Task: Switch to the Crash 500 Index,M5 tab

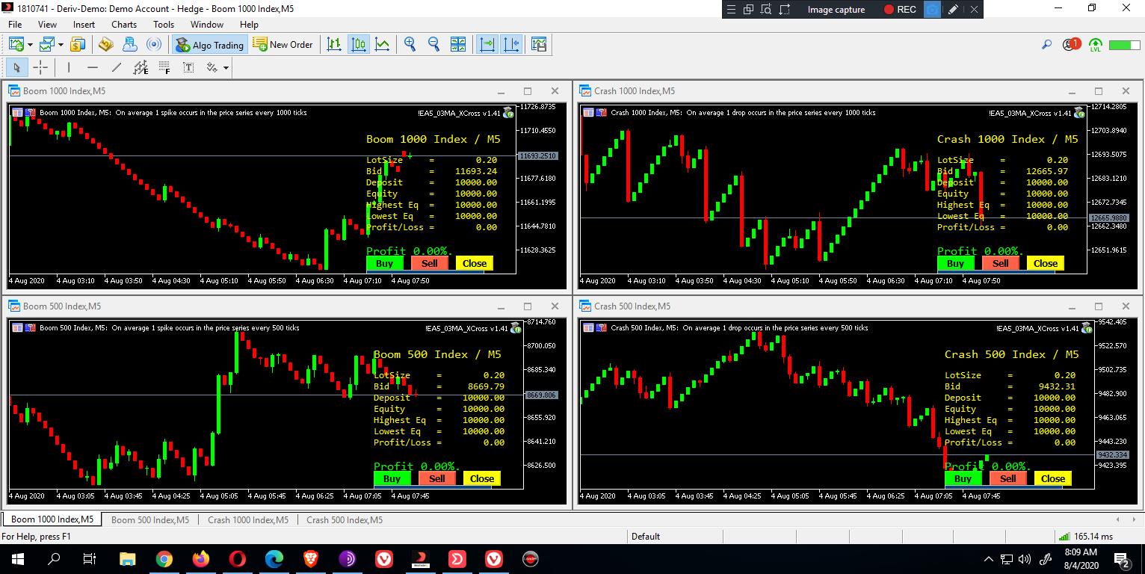Action: 344,519
